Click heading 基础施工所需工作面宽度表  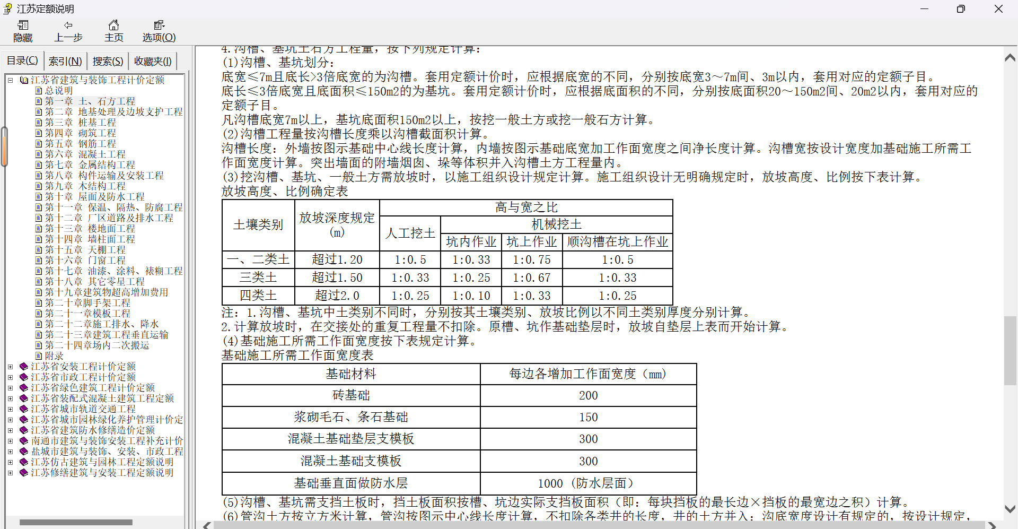coord(297,355)
